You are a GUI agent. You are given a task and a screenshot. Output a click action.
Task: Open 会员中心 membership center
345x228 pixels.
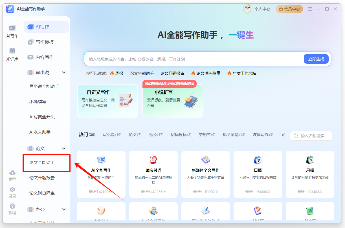click(289, 9)
